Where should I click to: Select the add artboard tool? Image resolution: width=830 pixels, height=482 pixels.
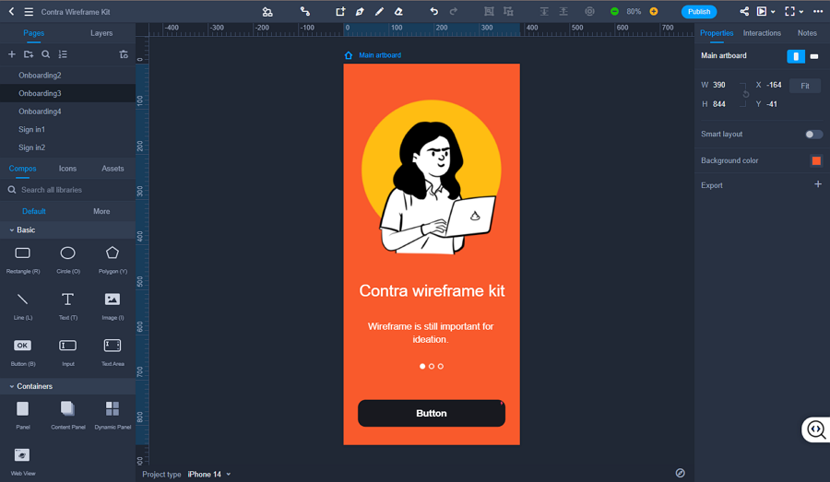pos(339,11)
